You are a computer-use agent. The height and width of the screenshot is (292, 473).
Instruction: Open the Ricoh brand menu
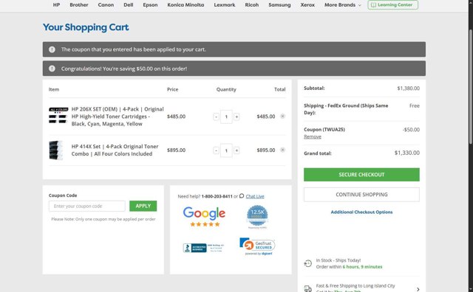[x=251, y=5]
